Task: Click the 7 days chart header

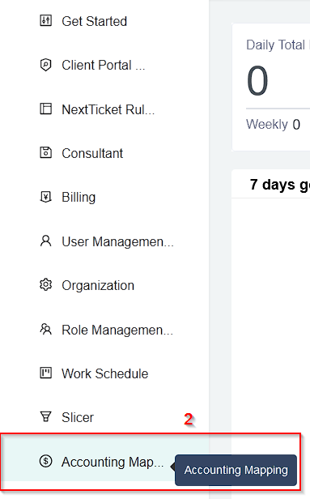Action: [271, 184]
